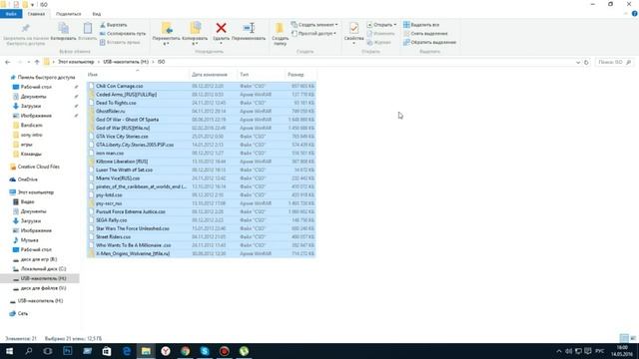Click the Copy ribbon icon
This screenshot has width=639, height=359.
pyautogui.click(x=64, y=28)
